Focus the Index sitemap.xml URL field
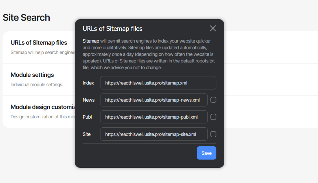This screenshot has height=183, width=318. point(158,83)
